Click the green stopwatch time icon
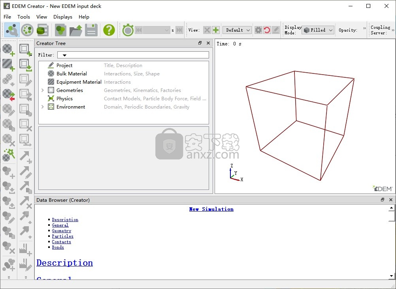 [x=128, y=30]
